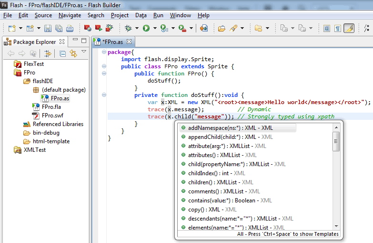
Task: Open the Debug dropdown arrow
Action: click(137, 28)
